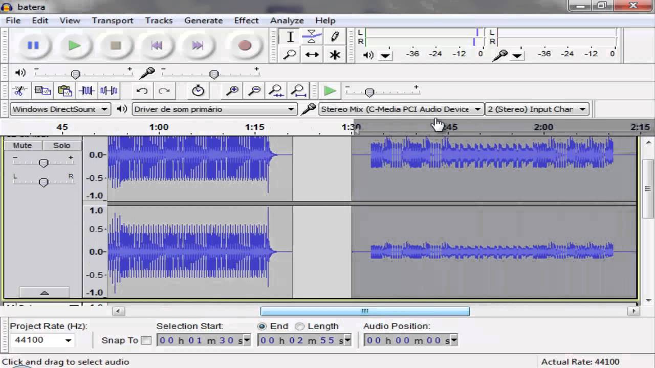Start playback with the Play button
Viewport: 655px width, 368px height.
75,45
